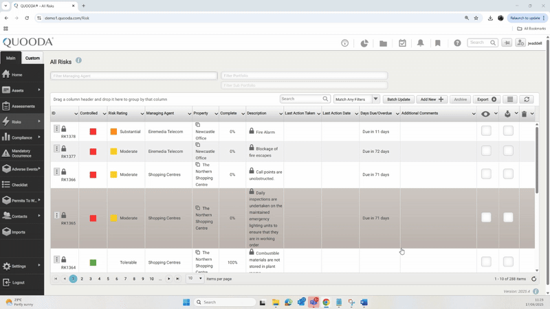Open the Days Due/Overdue column dropdown
The height and width of the screenshot is (309, 550).
397,114
